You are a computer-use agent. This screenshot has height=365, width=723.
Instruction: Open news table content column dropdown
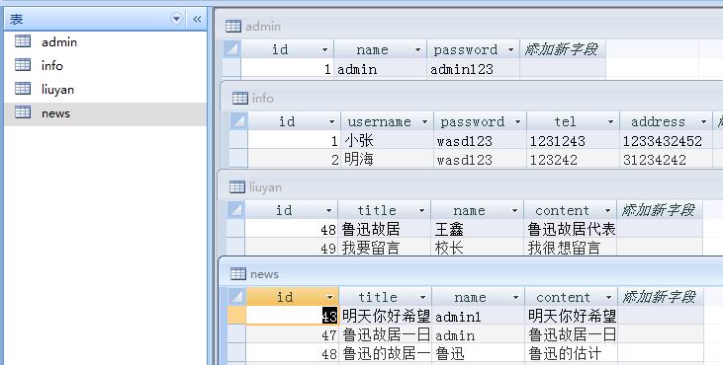[x=608, y=297]
